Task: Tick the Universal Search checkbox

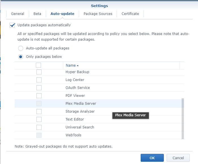Action: pos(39,127)
